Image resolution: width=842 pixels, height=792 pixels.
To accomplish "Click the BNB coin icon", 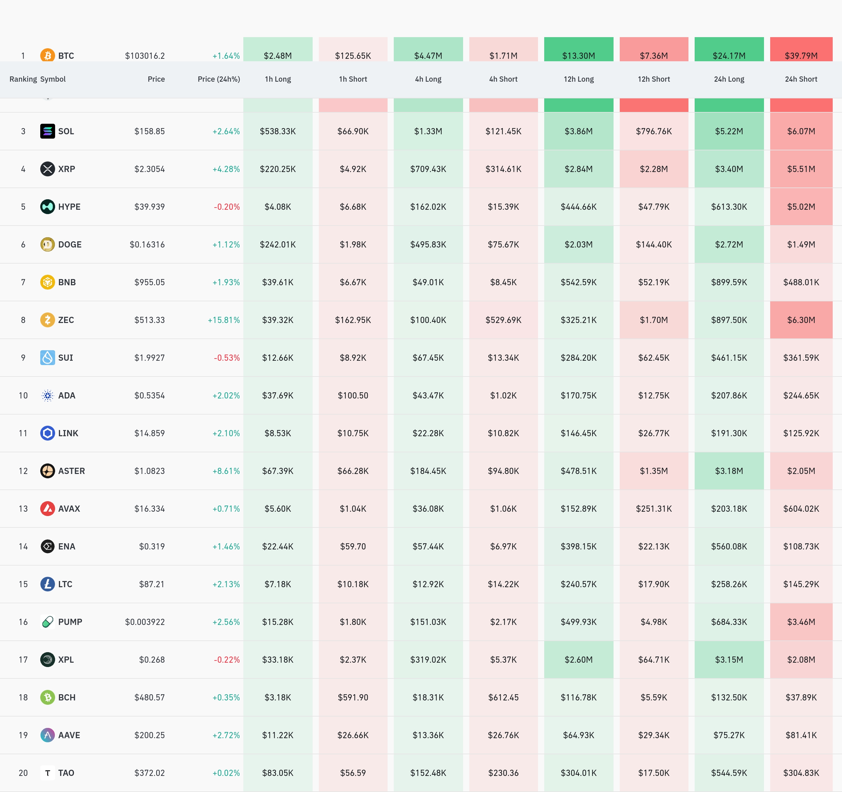I will (47, 282).
